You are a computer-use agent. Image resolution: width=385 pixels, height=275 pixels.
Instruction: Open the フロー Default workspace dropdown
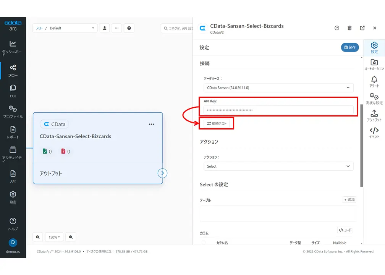65,28
